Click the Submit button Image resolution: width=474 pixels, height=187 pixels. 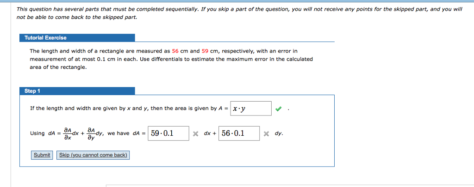click(42, 155)
